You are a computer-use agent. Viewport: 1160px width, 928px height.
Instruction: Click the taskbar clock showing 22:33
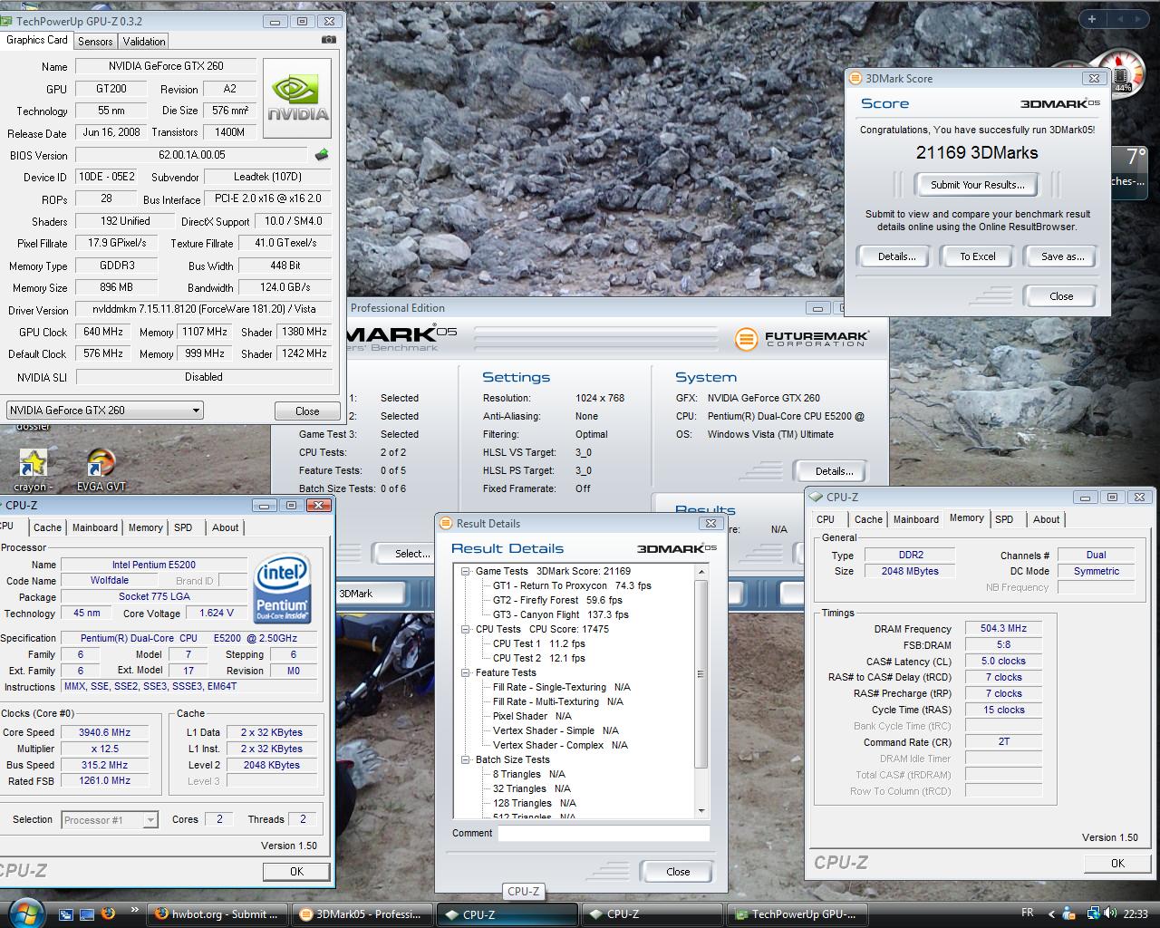coord(1136,913)
